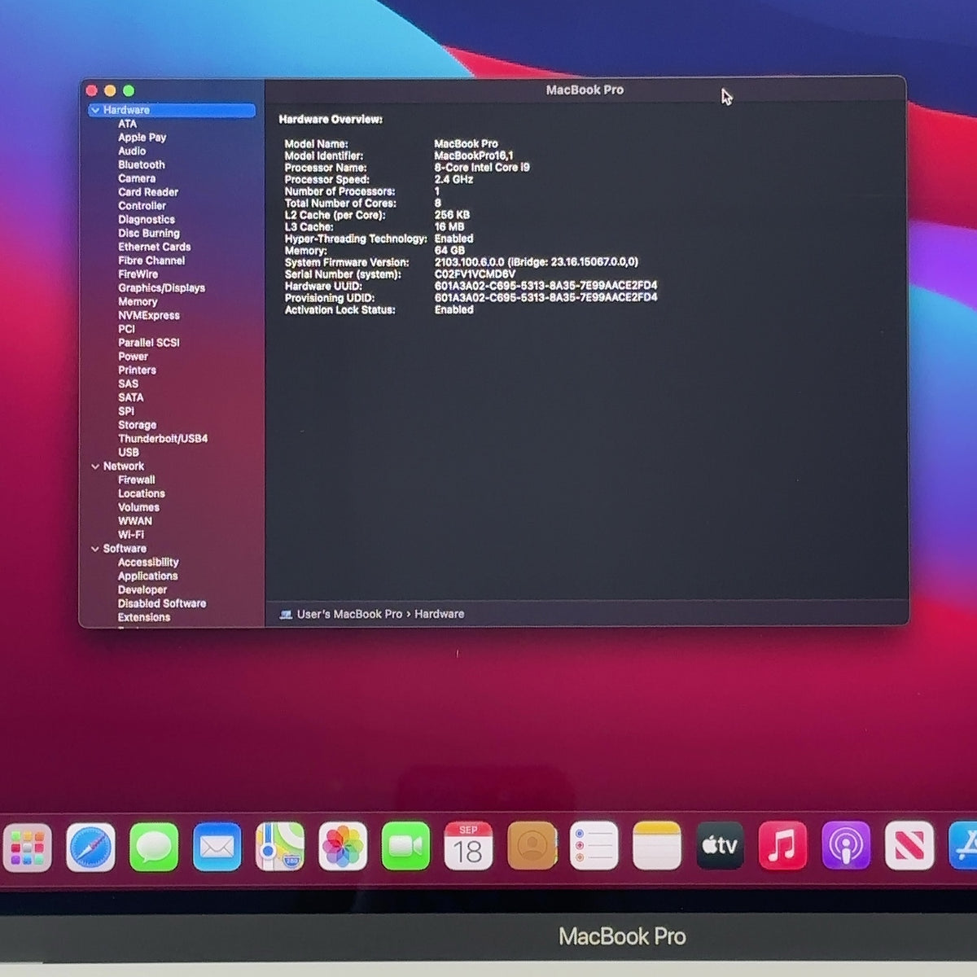The width and height of the screenshot is (977, 977).
Task: Launch Maps from the Dock
Action: pyautogui.click(x=279, y=847)
